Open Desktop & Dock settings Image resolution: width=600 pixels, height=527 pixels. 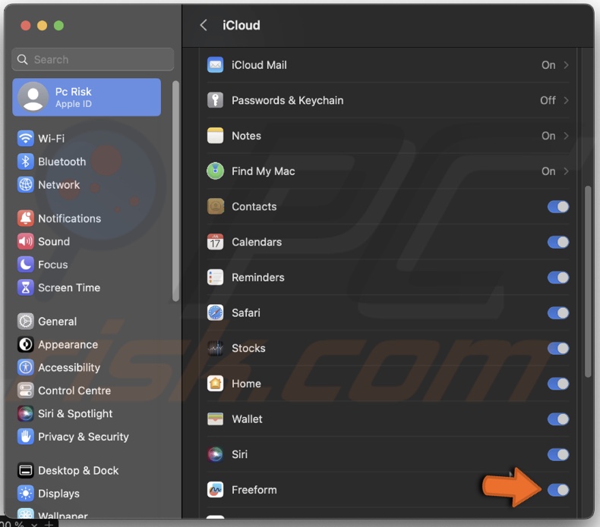(78, 470)
